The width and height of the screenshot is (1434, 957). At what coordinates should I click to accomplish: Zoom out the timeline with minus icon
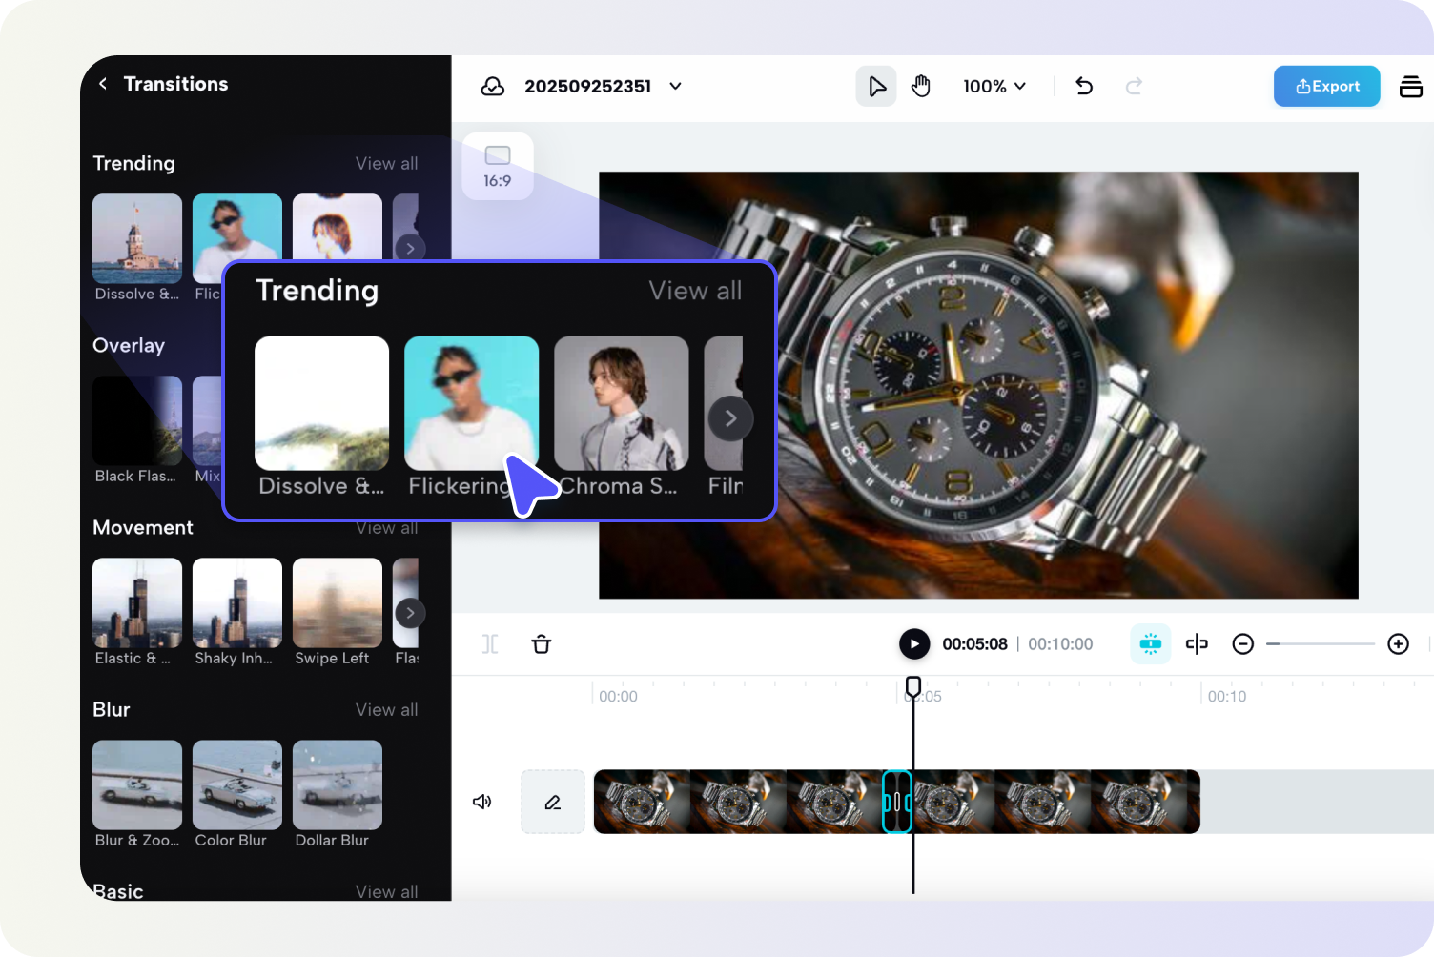tap(1242, 644)
